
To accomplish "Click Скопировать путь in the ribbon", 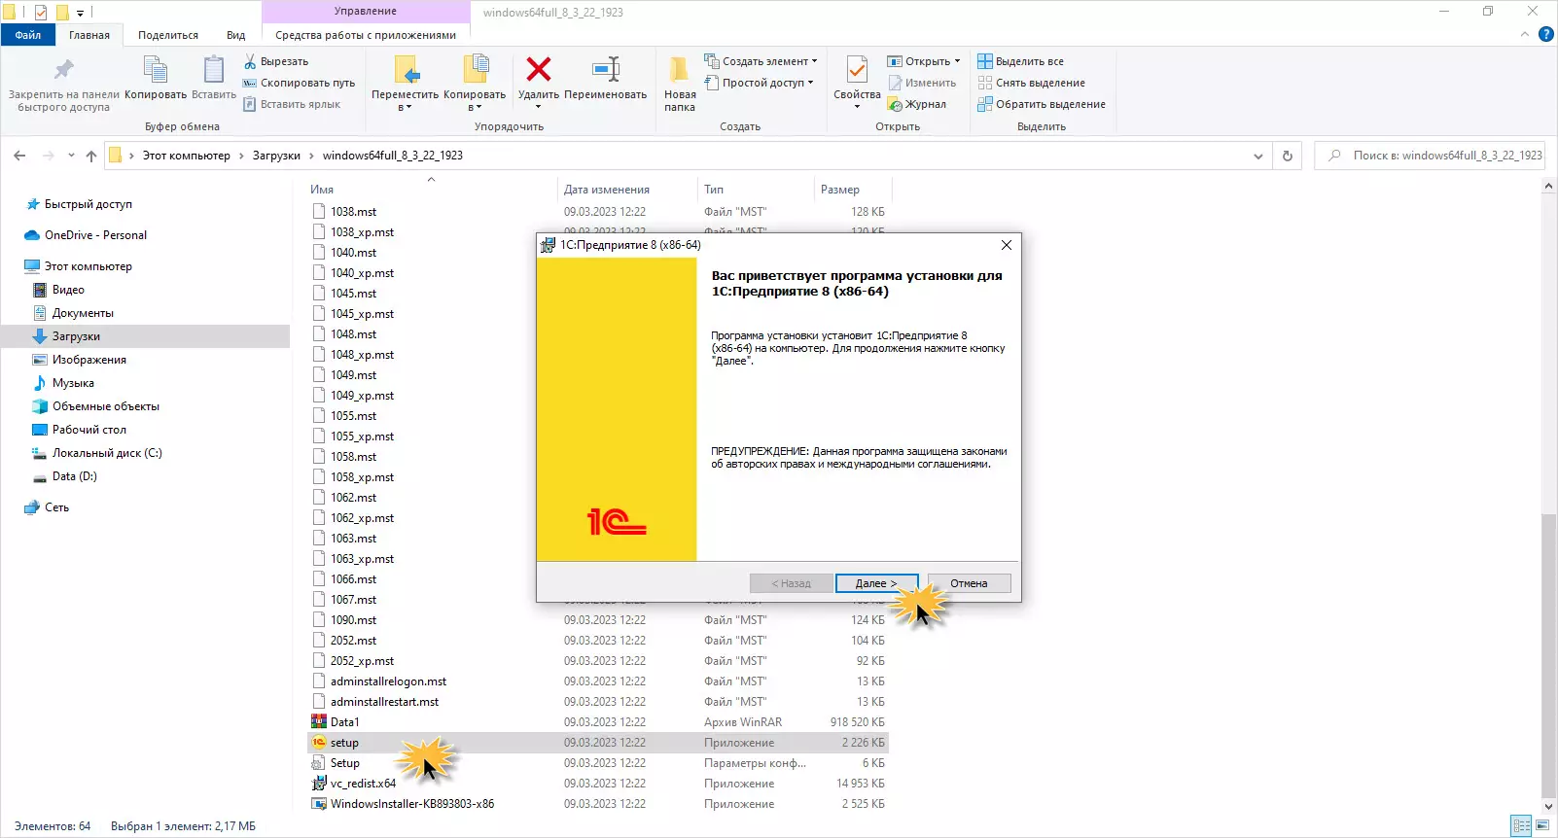I will [x=299, y=83].
